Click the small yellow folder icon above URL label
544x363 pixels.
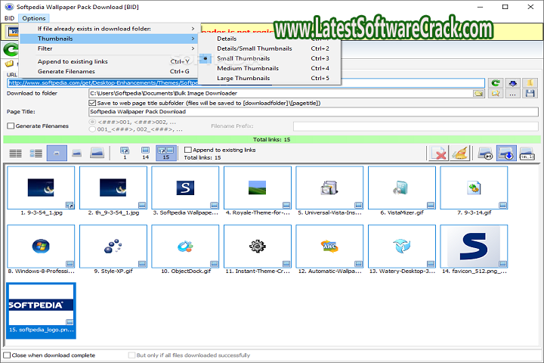(x=9, y=64)
